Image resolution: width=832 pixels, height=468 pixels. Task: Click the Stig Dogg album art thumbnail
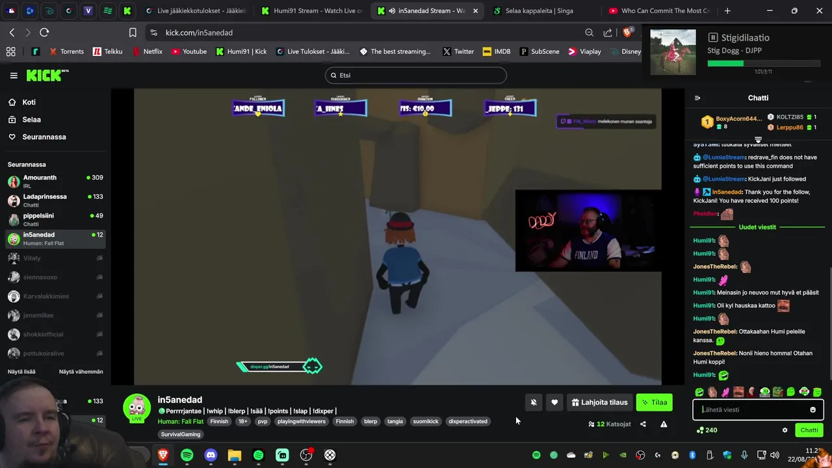click(x=673, y=52)
